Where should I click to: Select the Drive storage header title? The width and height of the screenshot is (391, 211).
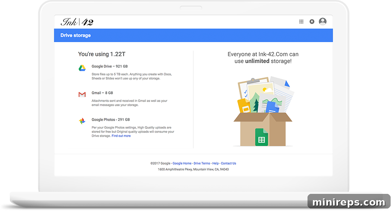76,35
